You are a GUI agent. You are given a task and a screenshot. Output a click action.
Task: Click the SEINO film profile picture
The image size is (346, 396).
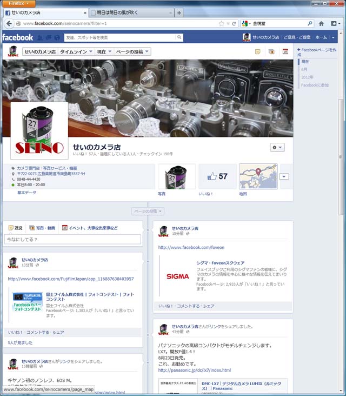pyautogui.click(x=39, y=130)
